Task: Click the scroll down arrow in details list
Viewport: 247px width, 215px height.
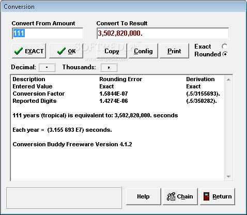Action: click(x=228, y=176)
